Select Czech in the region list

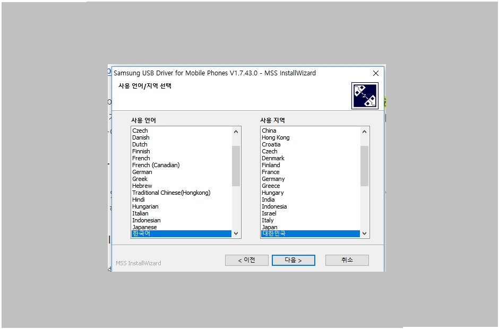[311, 151]
